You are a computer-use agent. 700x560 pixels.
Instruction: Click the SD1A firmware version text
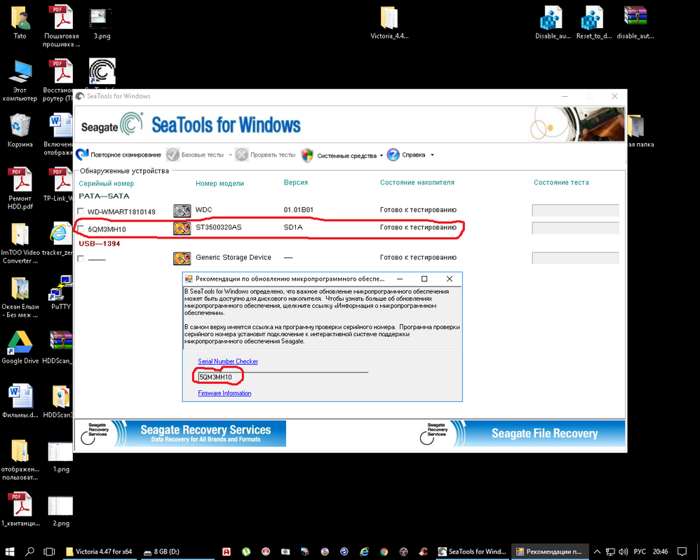pos(293,227)
